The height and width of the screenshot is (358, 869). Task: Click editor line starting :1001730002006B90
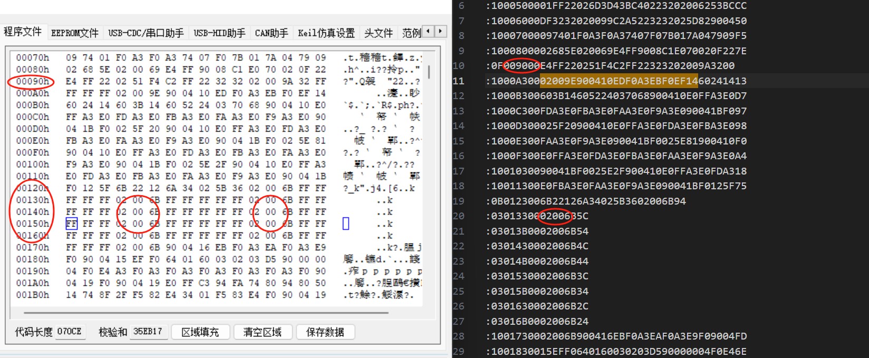pyautogui.click(x=616, y=336)
